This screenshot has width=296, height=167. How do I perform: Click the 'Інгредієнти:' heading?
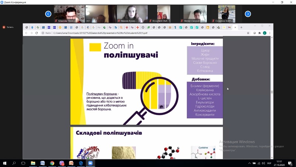coord(203,44)
